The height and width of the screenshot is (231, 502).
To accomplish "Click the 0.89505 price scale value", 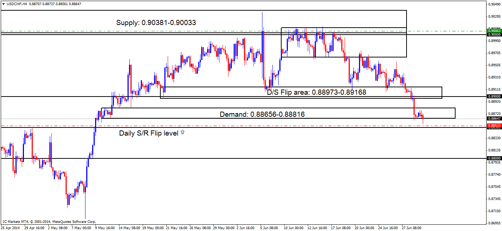I will (494, 65).
